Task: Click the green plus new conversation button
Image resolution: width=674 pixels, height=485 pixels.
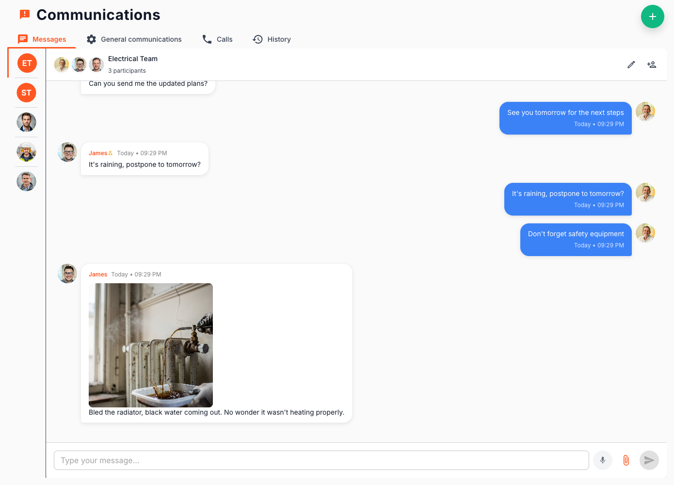Action: 652,16
